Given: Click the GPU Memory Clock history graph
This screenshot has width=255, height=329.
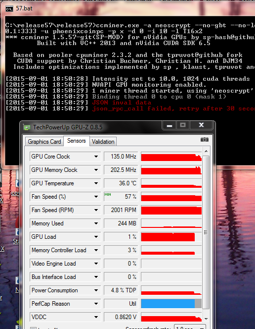Looking at the screenshot, I should coord(171,170).
